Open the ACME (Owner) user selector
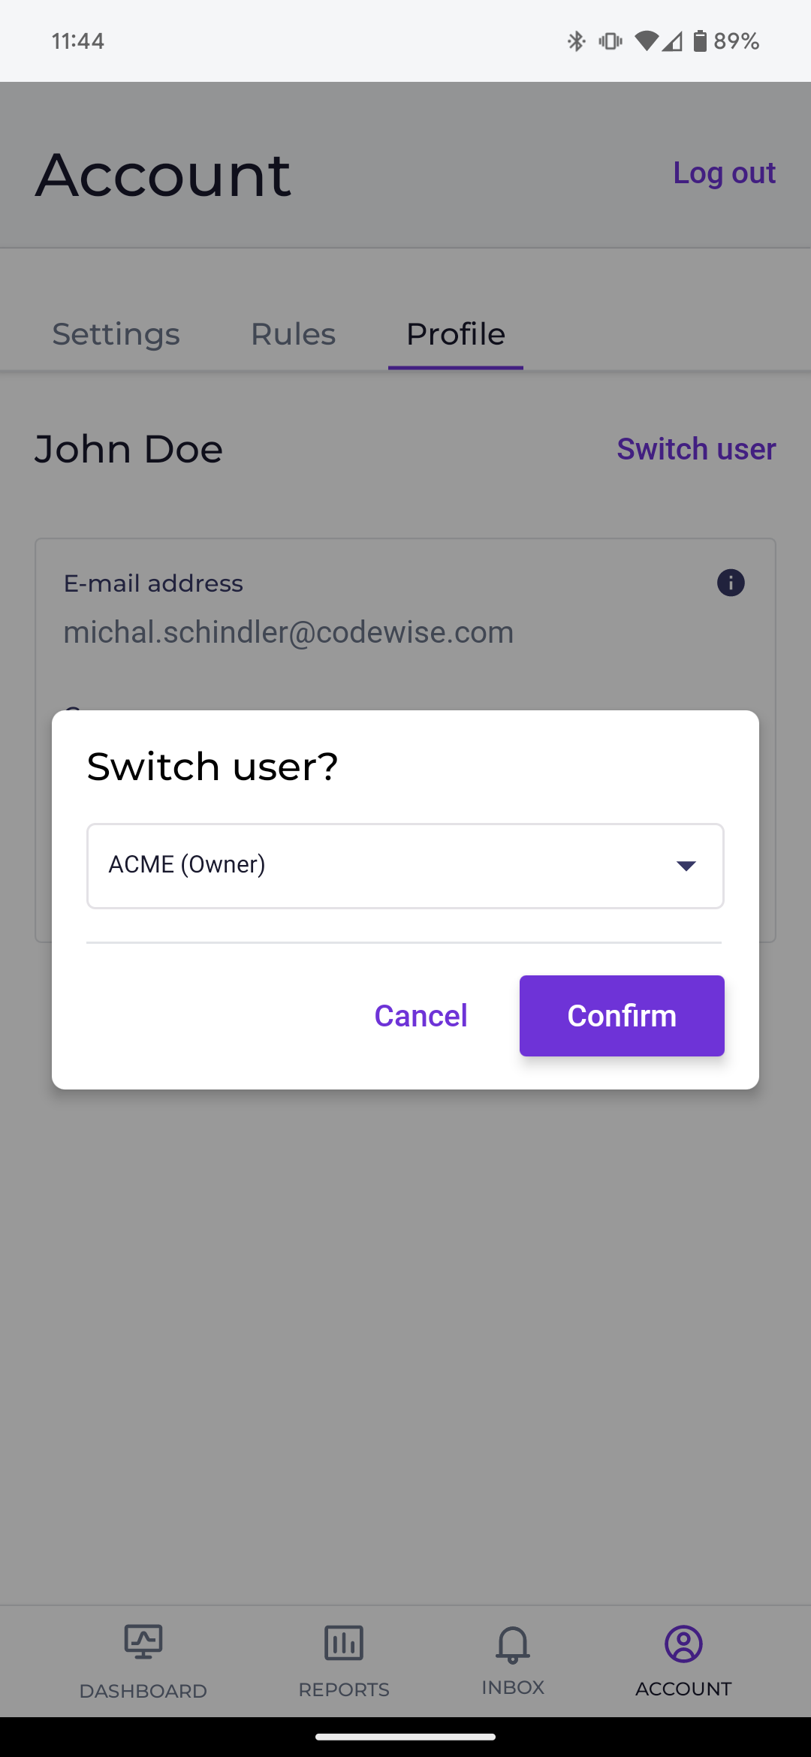This screenshot has width=811, height=1757. pyautogui.click(x=375, y=866)
